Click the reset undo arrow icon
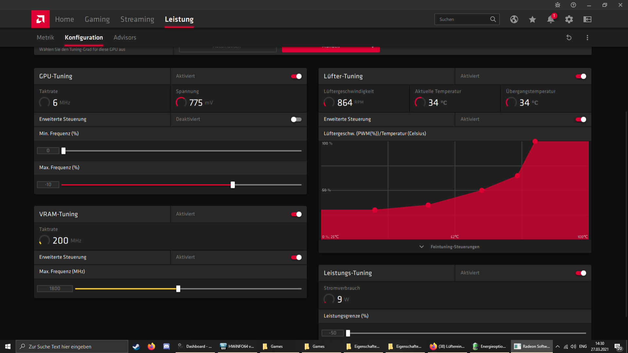This screenshot has height=353, width=628. (569, 38)
